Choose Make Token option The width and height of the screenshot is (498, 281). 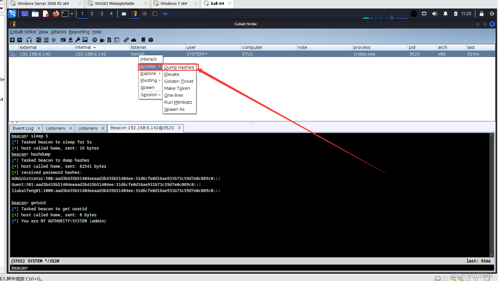tap(179, 88)
